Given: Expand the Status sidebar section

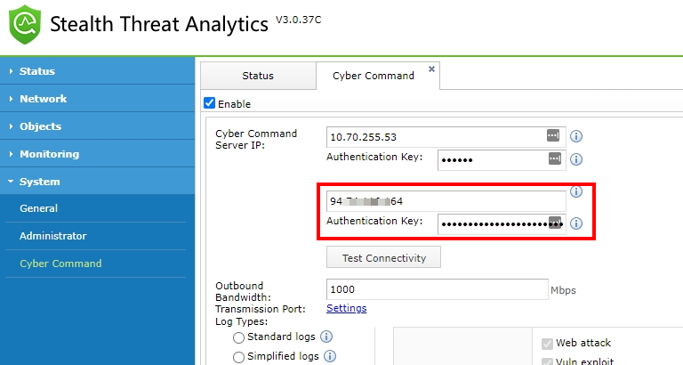Looking at the screenshot, I should [x=97, y=71].
